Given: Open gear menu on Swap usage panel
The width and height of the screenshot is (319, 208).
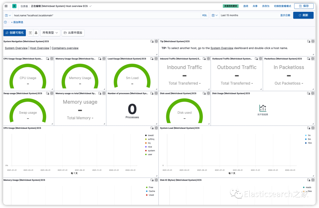Looking at the screenshot, I should click(52, 93).
